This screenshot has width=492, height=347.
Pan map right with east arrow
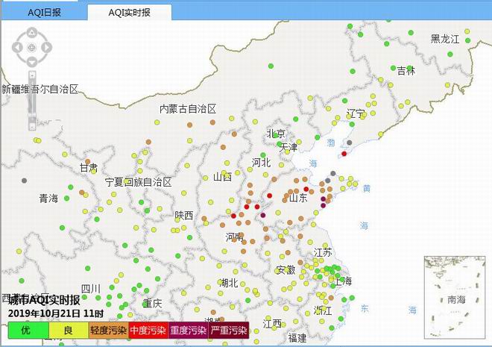(46, 48)
